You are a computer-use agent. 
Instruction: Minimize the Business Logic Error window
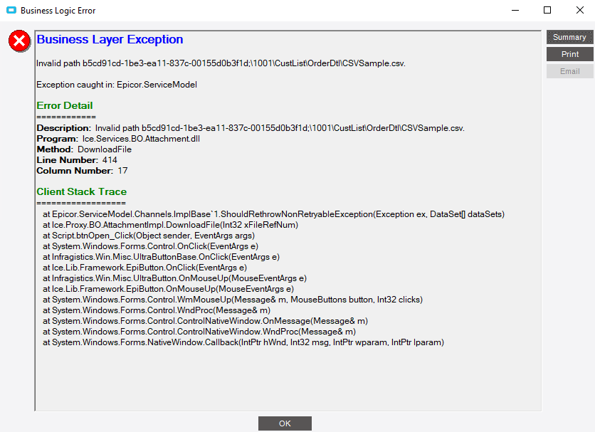tap(515, 10)
